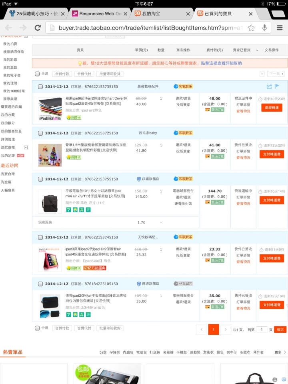The height and width of the screenshot is (384, 288).
Task: Select current page 1 in pagination
Action: point(214,329)
